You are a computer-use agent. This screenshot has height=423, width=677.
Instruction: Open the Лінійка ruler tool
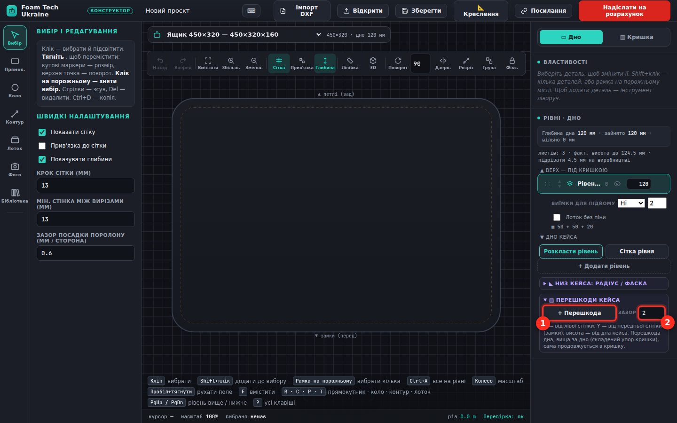(350, 63)
